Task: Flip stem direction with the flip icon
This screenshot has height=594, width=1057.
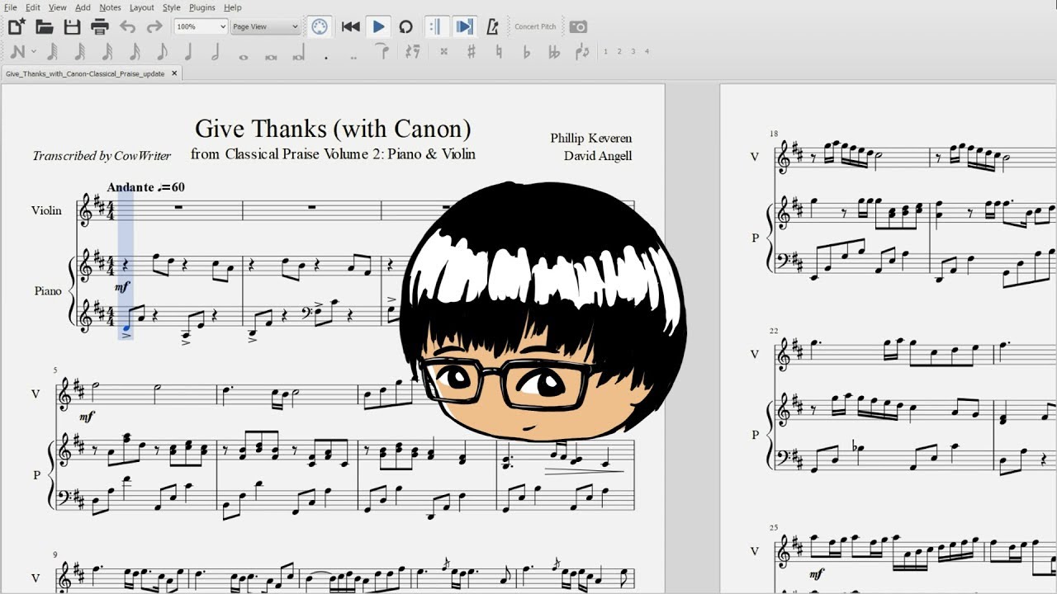Action: point(582,52)
